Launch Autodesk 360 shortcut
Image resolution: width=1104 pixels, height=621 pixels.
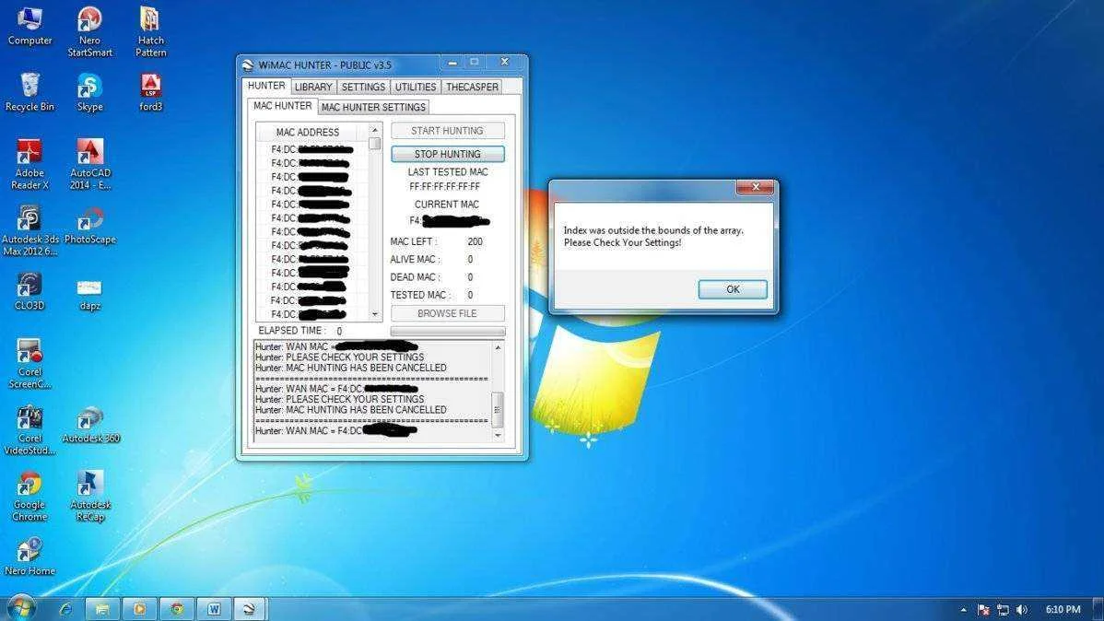coord(90,425)
